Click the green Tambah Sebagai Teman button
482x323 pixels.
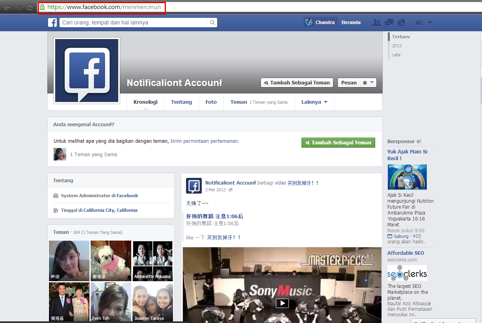338,143
